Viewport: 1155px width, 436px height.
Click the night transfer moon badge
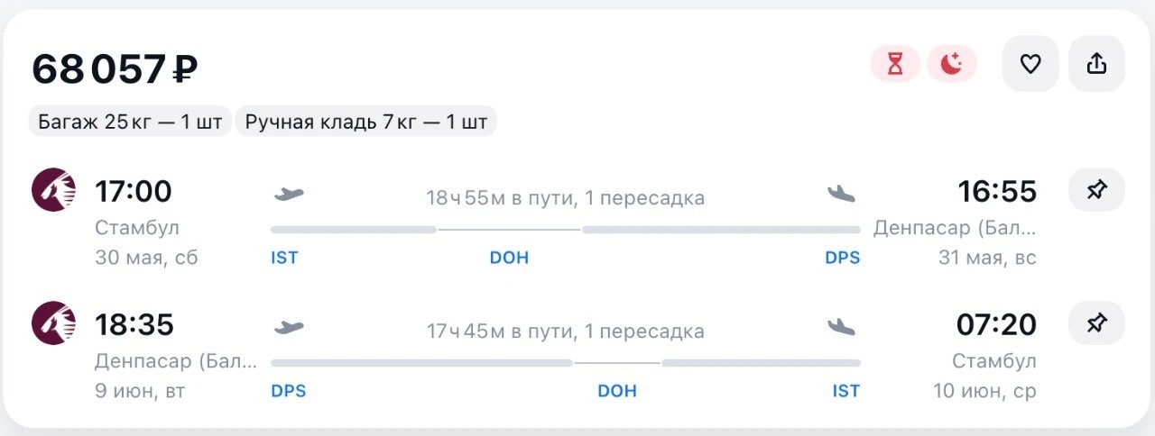coord(952,64)
